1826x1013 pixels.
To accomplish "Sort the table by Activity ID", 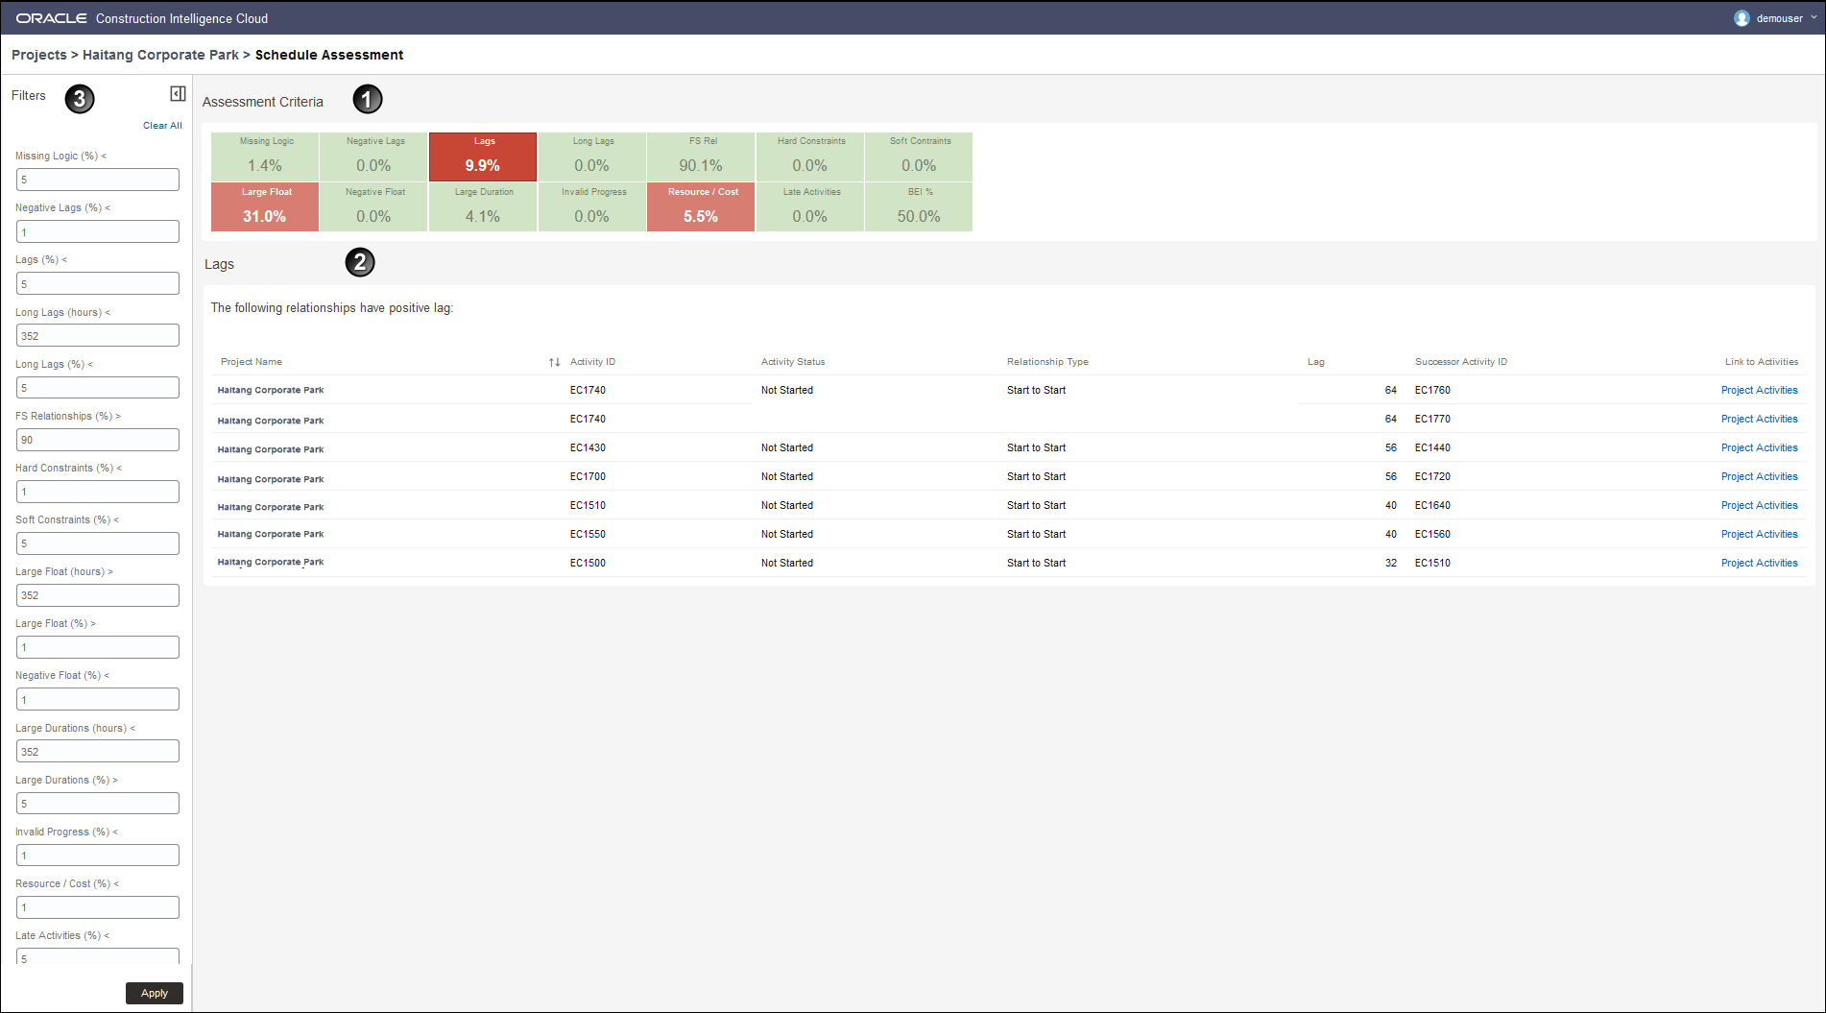I will click(554, 362).
